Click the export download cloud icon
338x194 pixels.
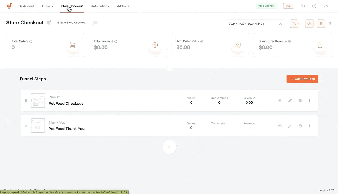[x=294, y=24]
